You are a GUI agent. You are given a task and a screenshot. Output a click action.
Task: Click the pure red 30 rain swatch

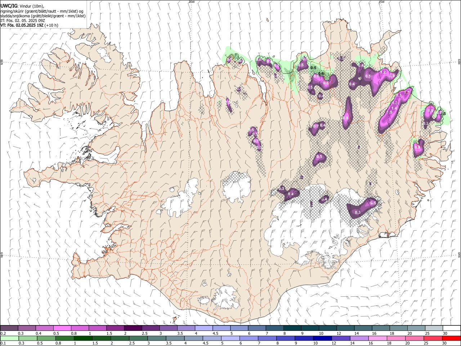tap(451, 338)
